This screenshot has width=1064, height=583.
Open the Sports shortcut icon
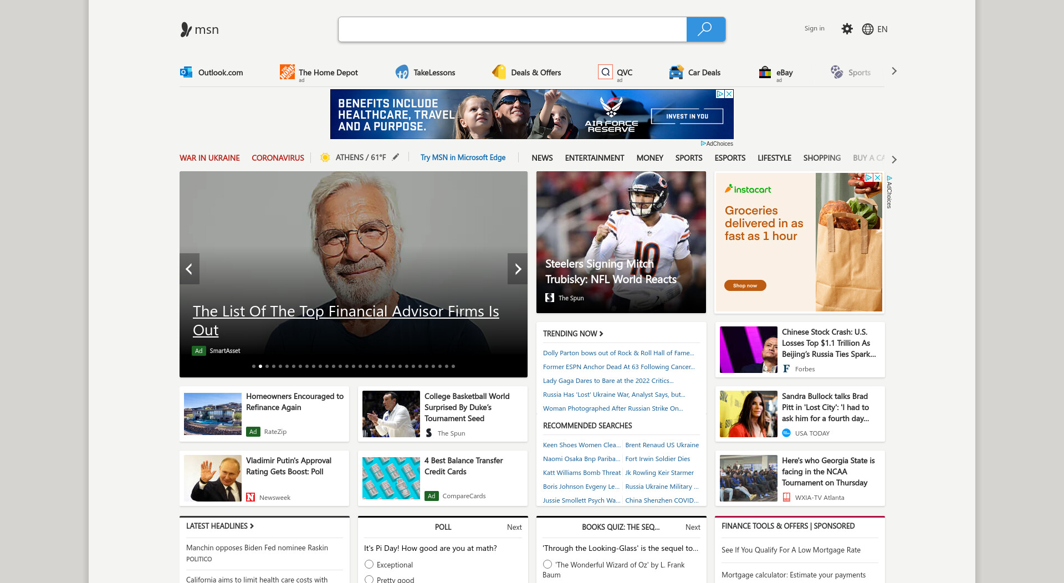[x=837, y=72]
